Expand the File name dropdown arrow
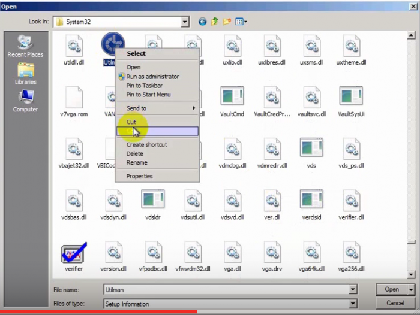Image resolution: width=420 pixels, height=315 pixels. click(353, 290)
